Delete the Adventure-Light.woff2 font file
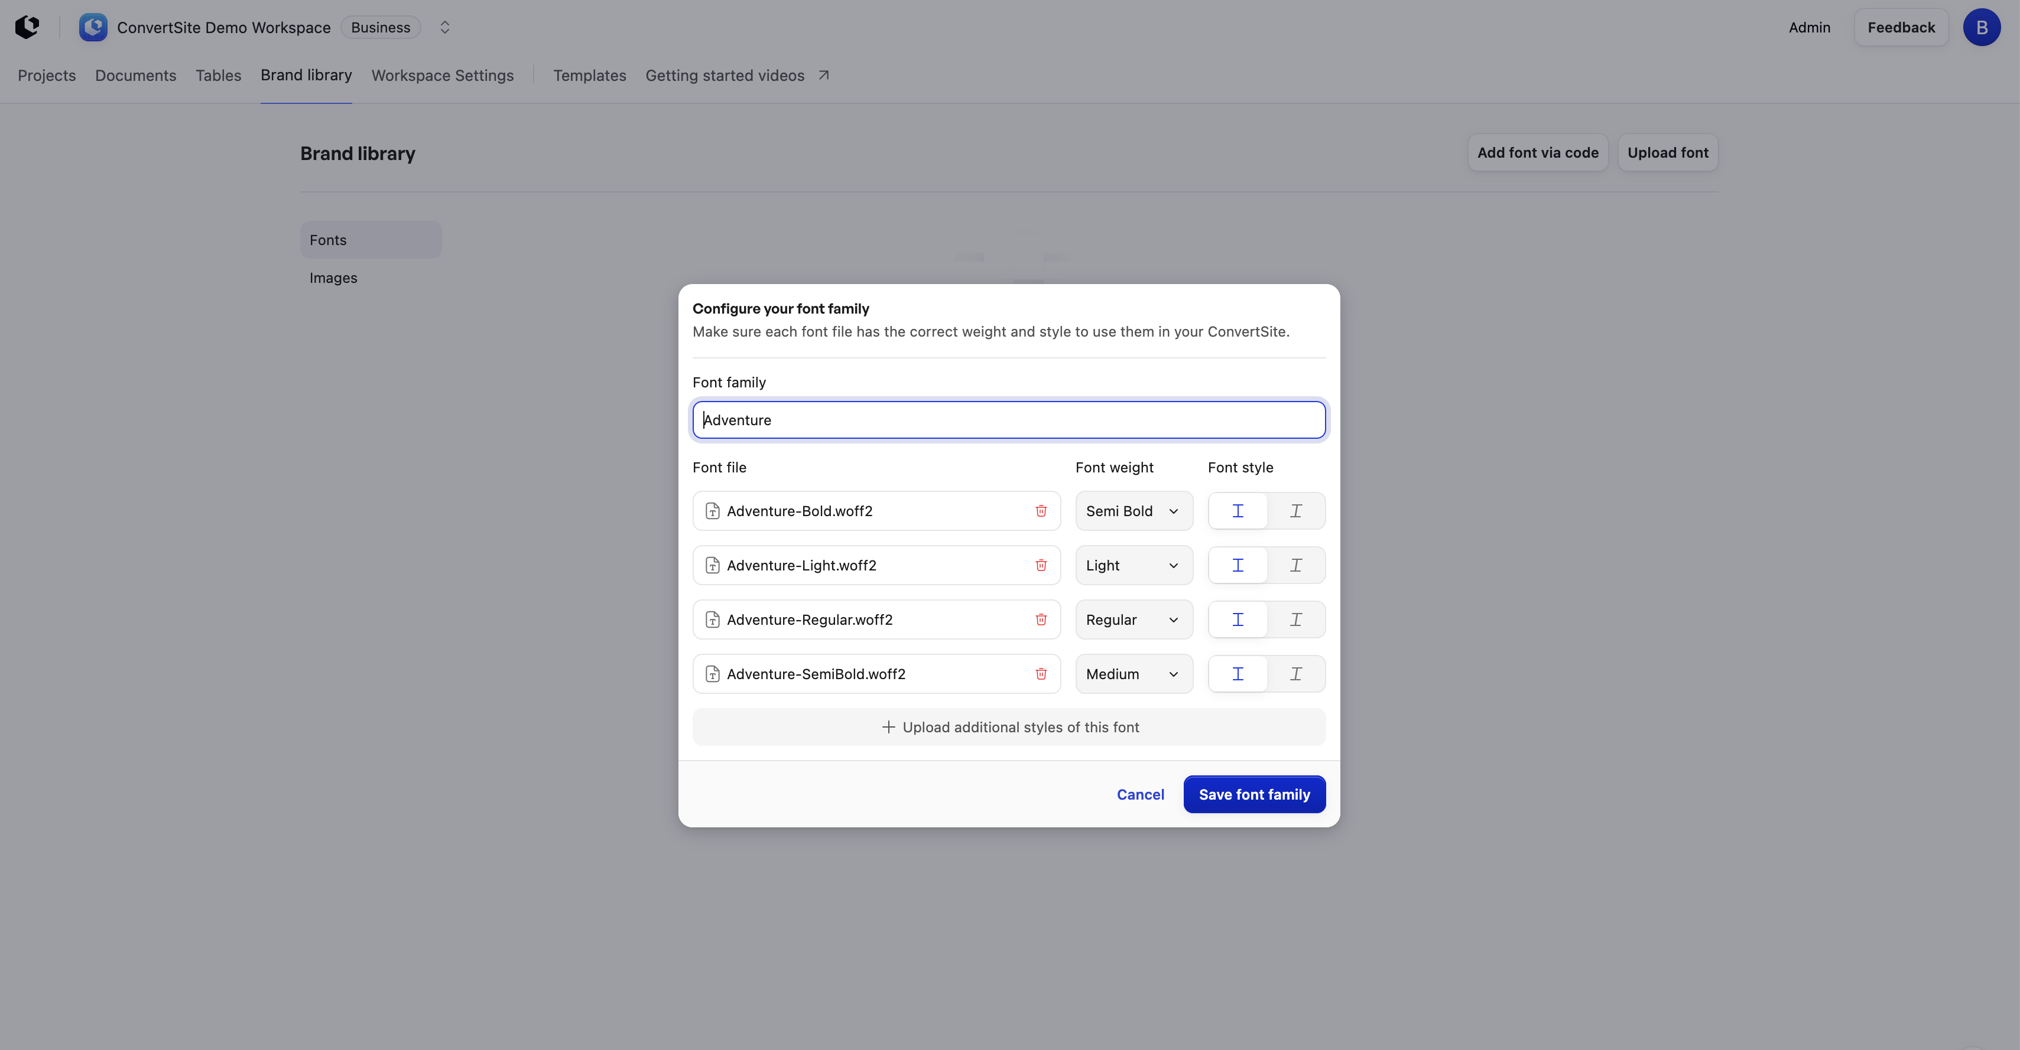This screenshot has width=2020, height=1050. [1041, 565]
